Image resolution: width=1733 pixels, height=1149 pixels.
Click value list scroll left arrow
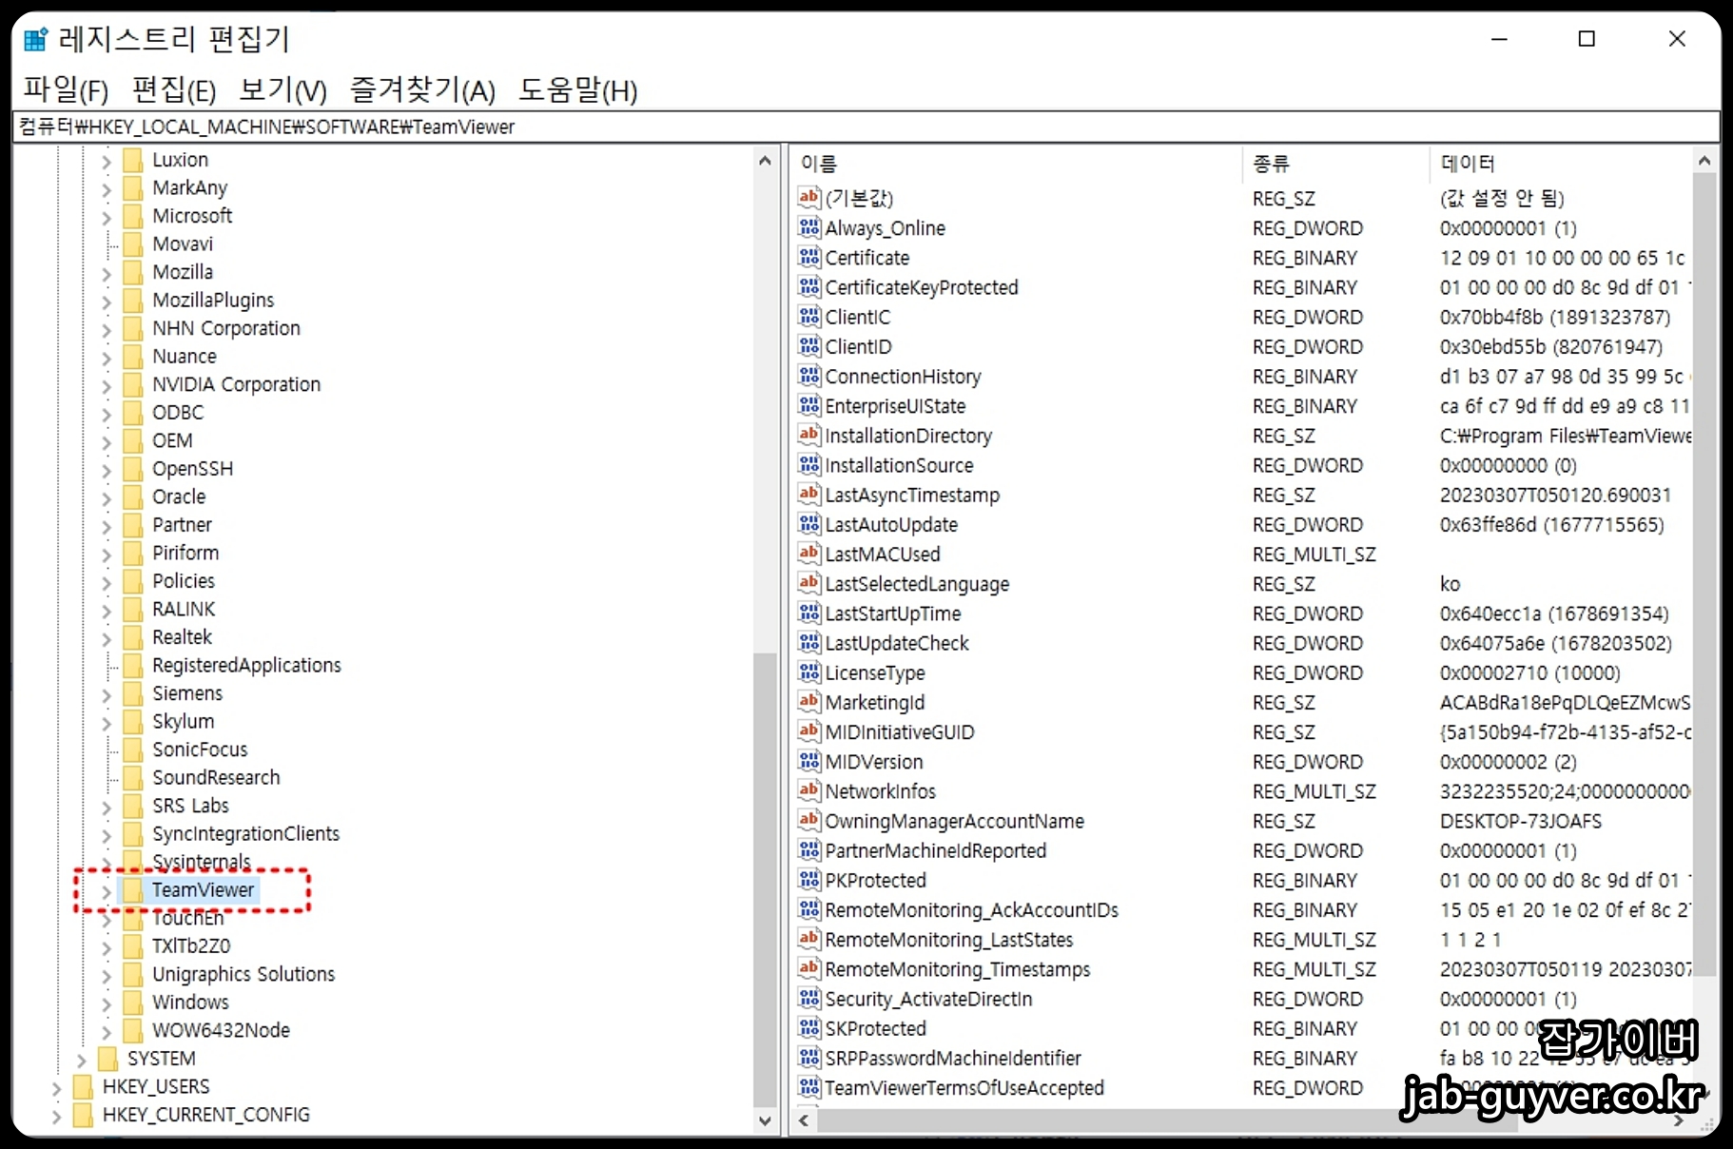click(x=804, y=1120)
